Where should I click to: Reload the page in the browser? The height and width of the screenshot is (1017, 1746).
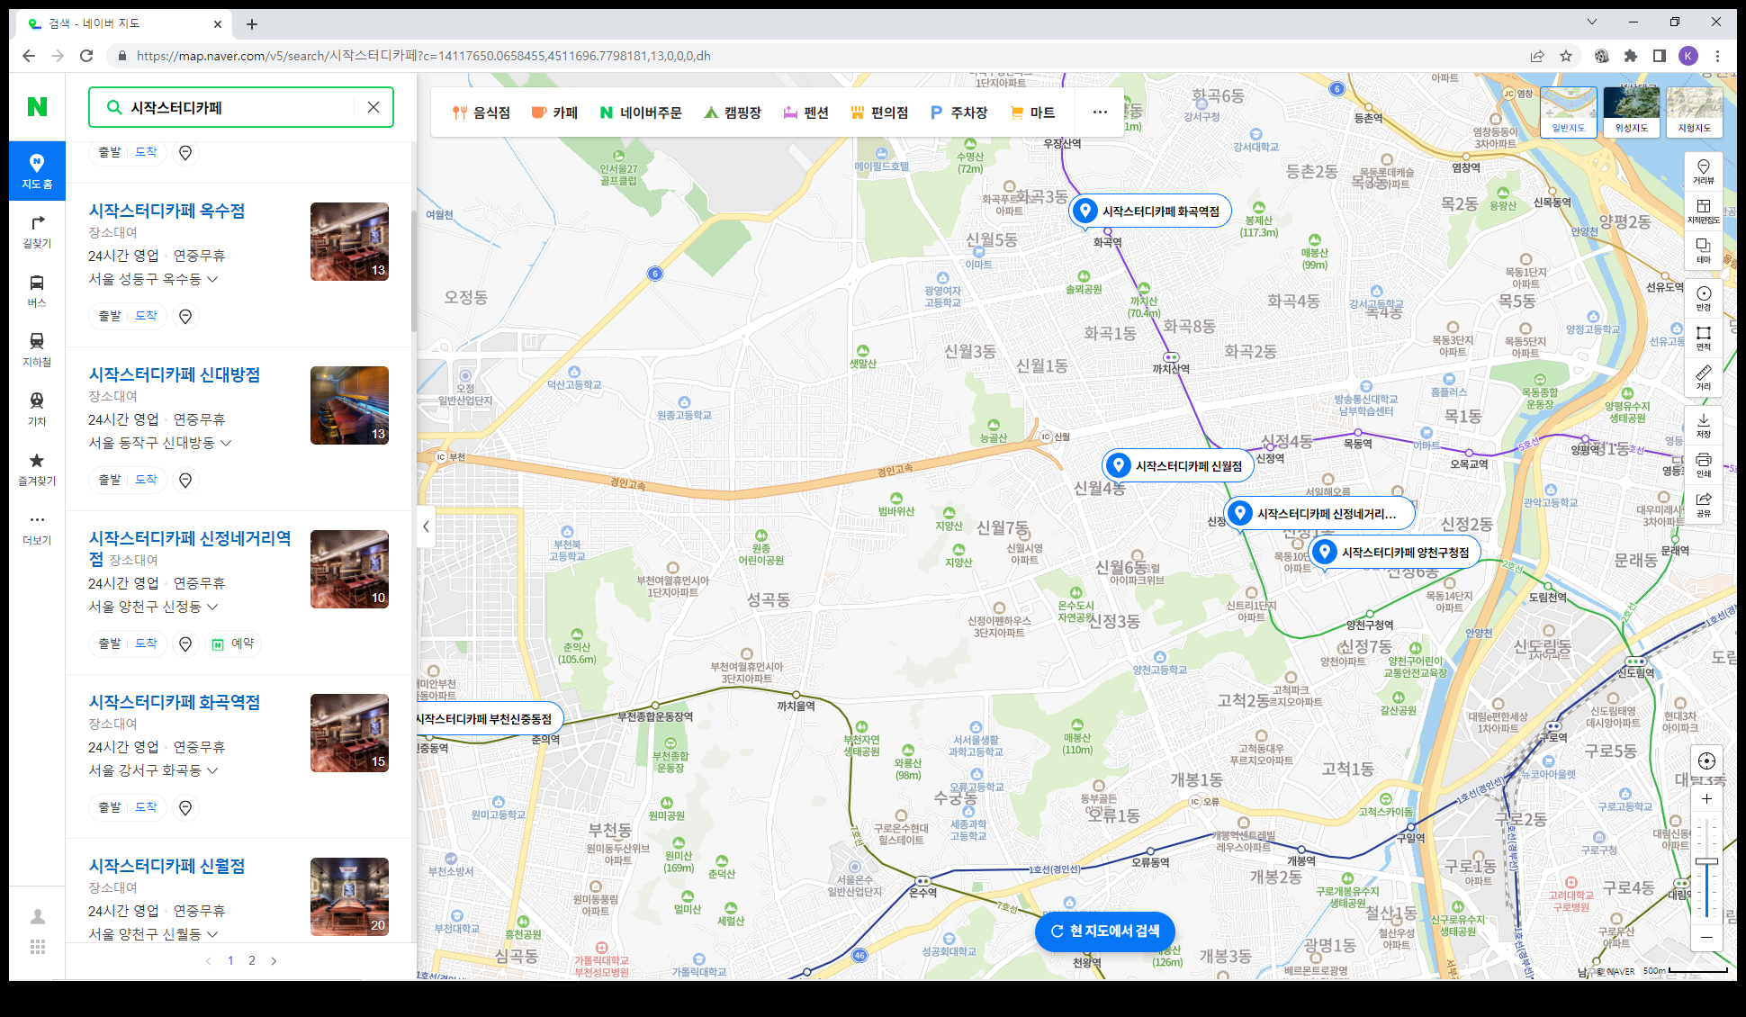coord(86,56)
